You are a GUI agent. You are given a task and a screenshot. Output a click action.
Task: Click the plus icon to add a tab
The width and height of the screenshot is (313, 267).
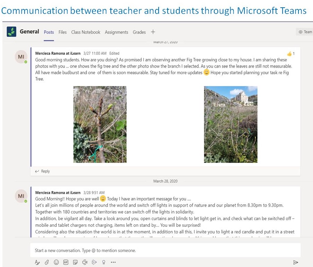pyautogui.click(x=153, y=32)
